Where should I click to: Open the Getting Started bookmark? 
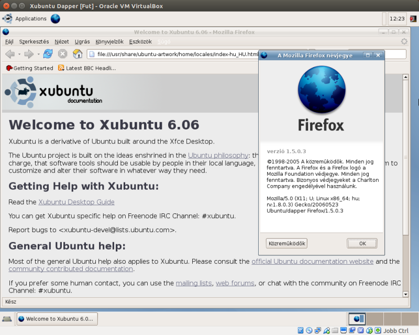29,68
